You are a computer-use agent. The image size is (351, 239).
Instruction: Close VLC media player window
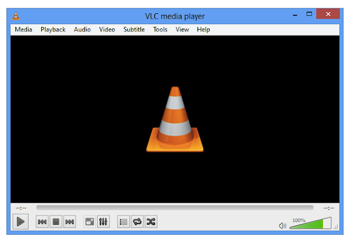click(328, 14)
